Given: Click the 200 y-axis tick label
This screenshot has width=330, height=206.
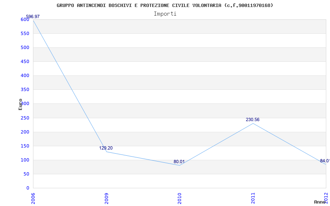Looking at the screenshot, I should [25, 132].
